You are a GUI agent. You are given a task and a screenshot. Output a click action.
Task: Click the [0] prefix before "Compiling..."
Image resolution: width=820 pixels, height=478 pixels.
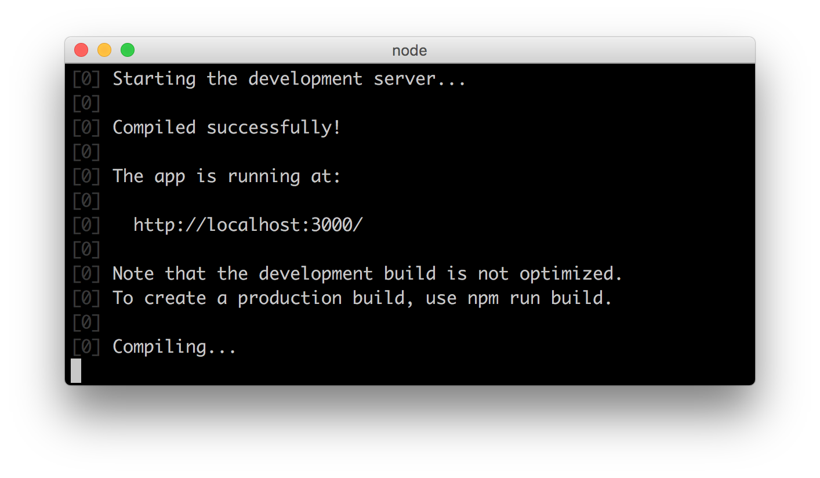[86, 347]
